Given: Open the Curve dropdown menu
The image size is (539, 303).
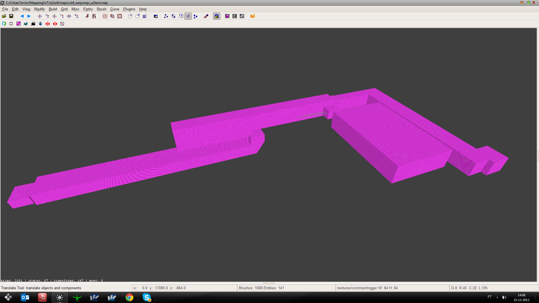Looking at the screenshot, I should pyautogui.click(x=115, y=9).
